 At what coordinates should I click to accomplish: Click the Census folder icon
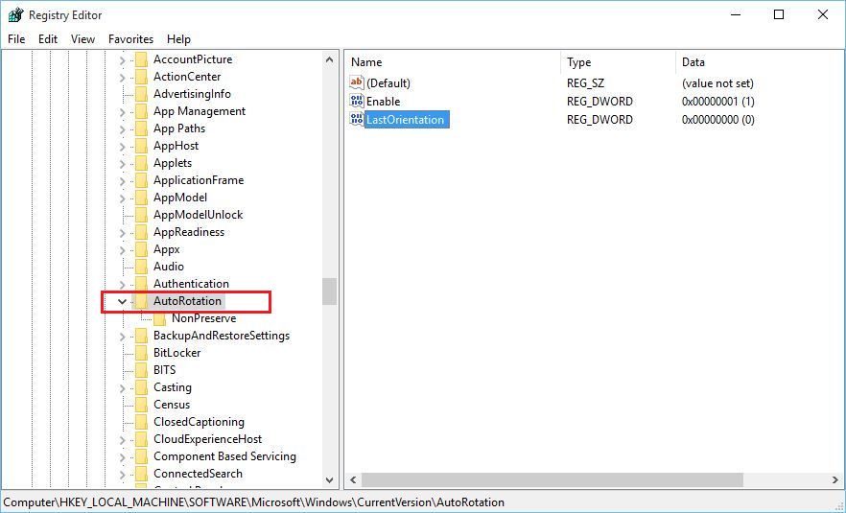(x=141, y=405)
